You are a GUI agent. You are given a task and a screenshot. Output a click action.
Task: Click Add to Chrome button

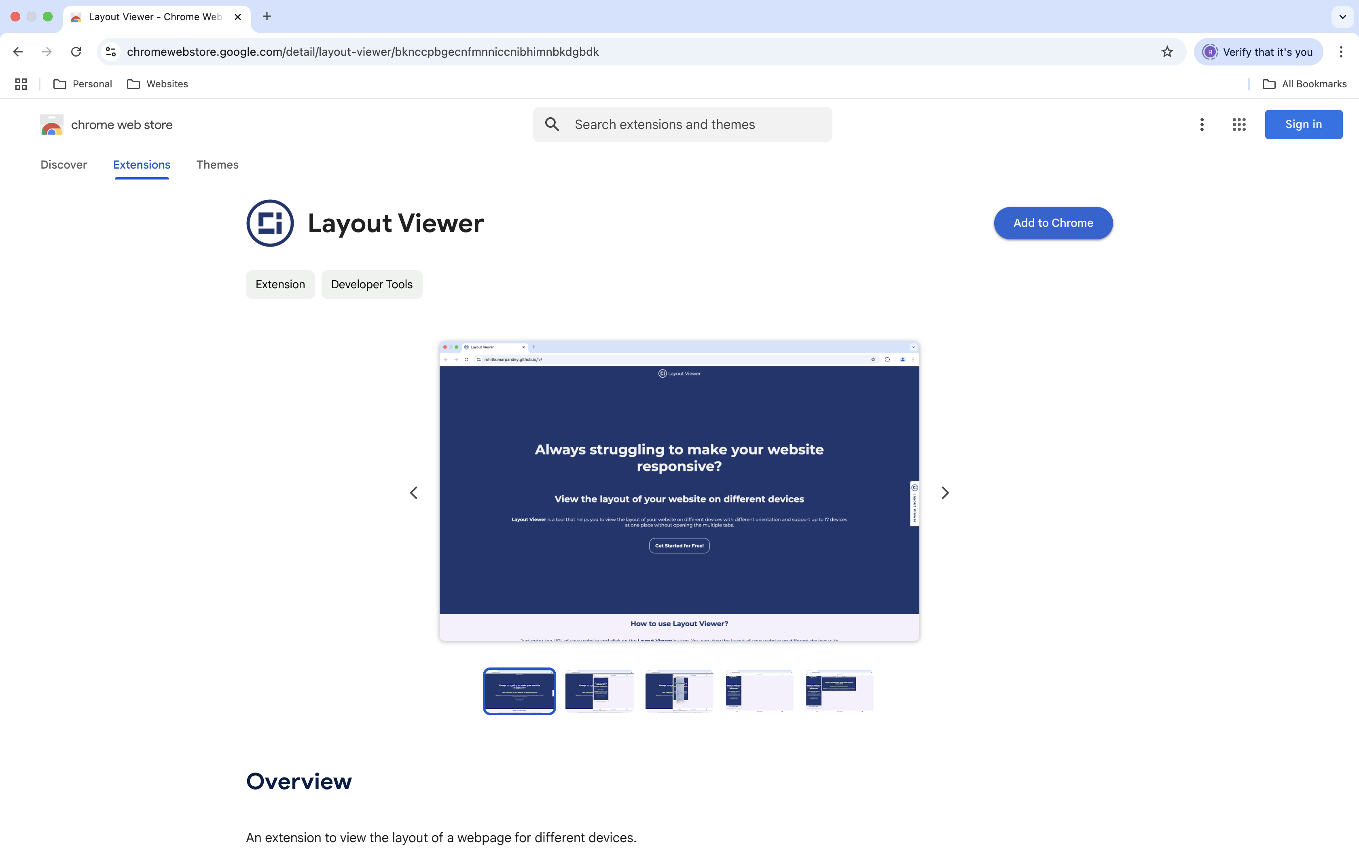pyautogui.click(x=1053, y=223)
